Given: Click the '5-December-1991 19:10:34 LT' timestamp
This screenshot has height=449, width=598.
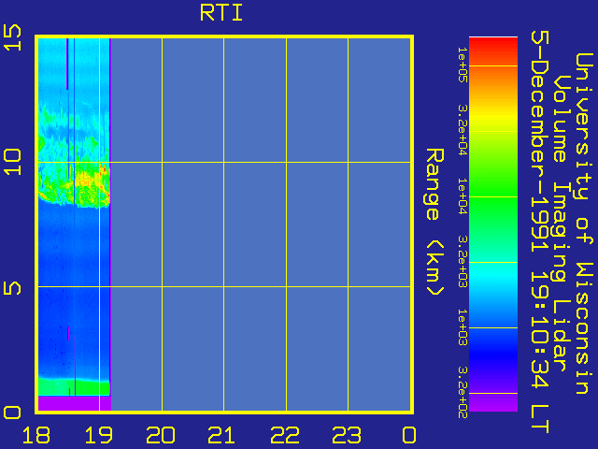Looking at the screenshot, I should (x=540, y=232).
